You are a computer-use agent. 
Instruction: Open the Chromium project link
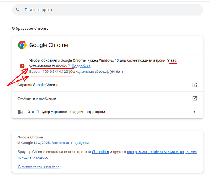(x=100, y=152)
